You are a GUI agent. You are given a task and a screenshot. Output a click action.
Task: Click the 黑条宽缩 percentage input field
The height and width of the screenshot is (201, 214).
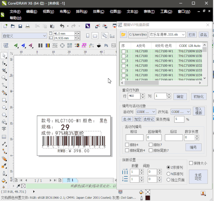pos(179,119)
